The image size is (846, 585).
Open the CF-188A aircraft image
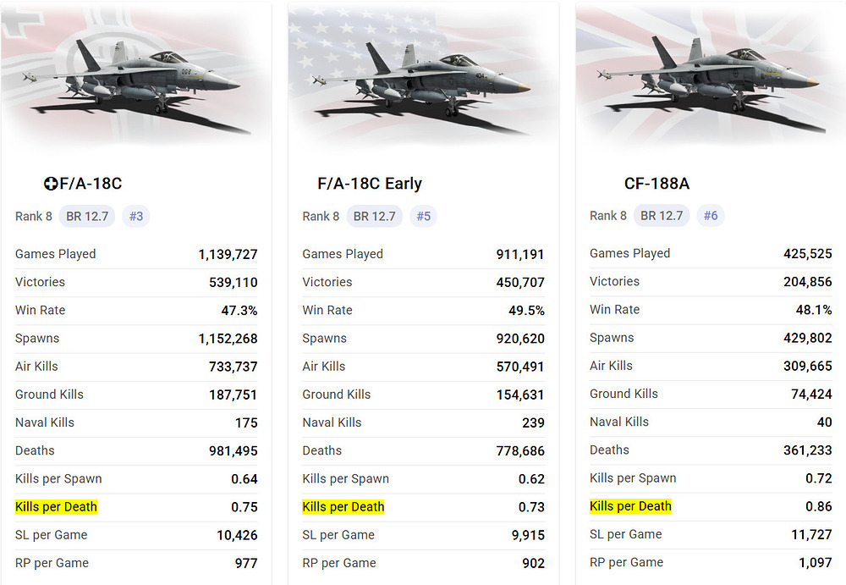tap(709, 80)
